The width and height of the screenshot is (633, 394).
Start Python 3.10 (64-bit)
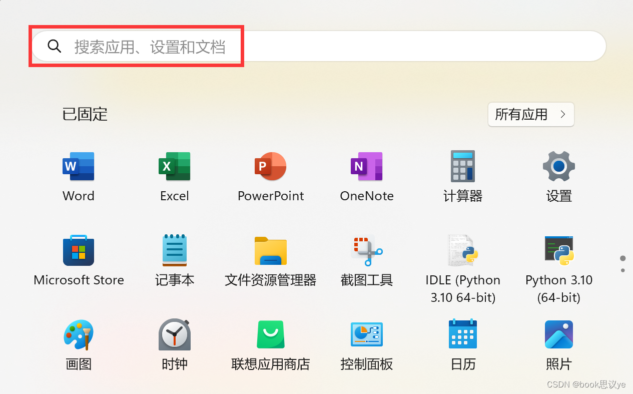point(558,250)
